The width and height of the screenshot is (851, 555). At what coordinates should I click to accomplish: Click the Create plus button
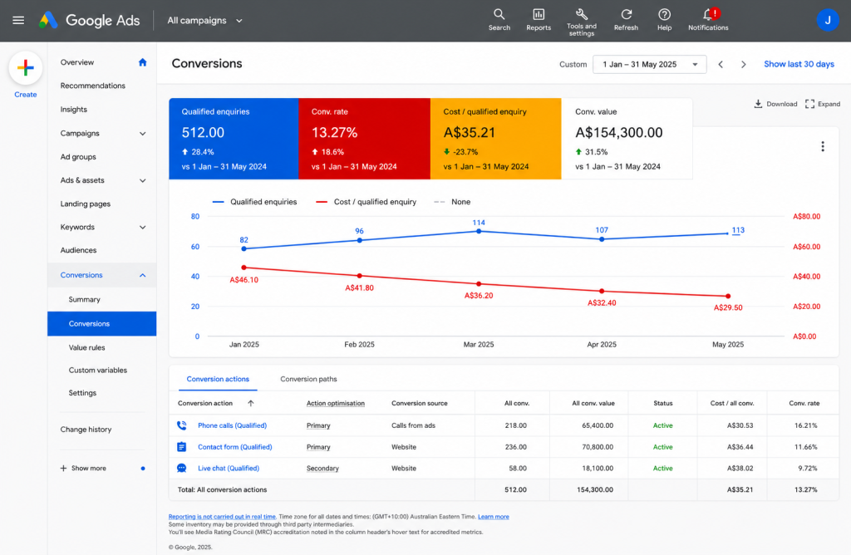(26, 68)
